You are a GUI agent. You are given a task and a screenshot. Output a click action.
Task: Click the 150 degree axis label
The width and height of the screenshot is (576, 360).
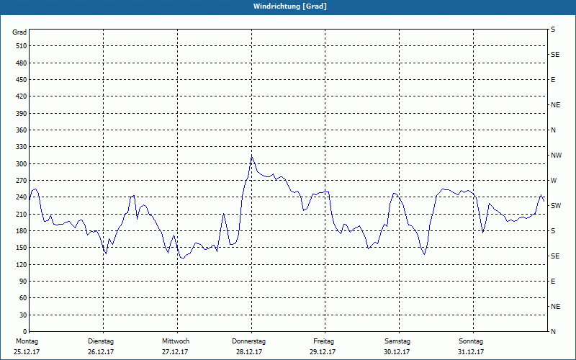tap(22, 248)
